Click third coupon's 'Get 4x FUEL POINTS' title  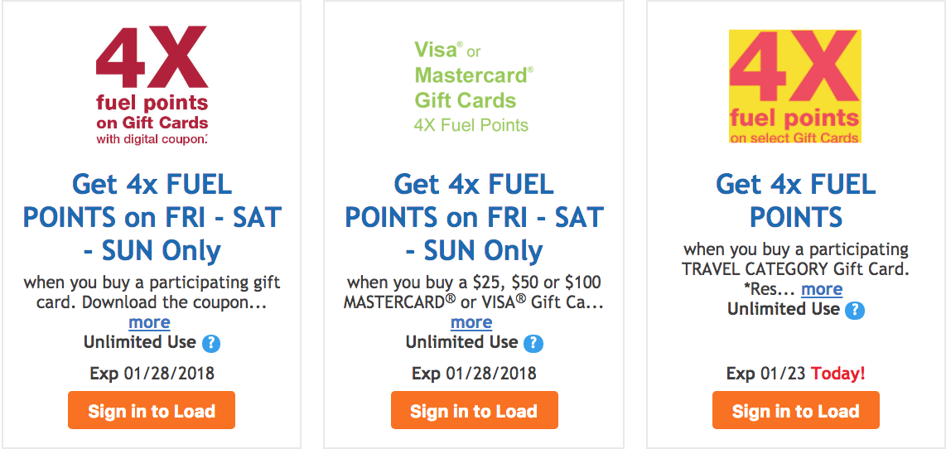pos(796,200)
